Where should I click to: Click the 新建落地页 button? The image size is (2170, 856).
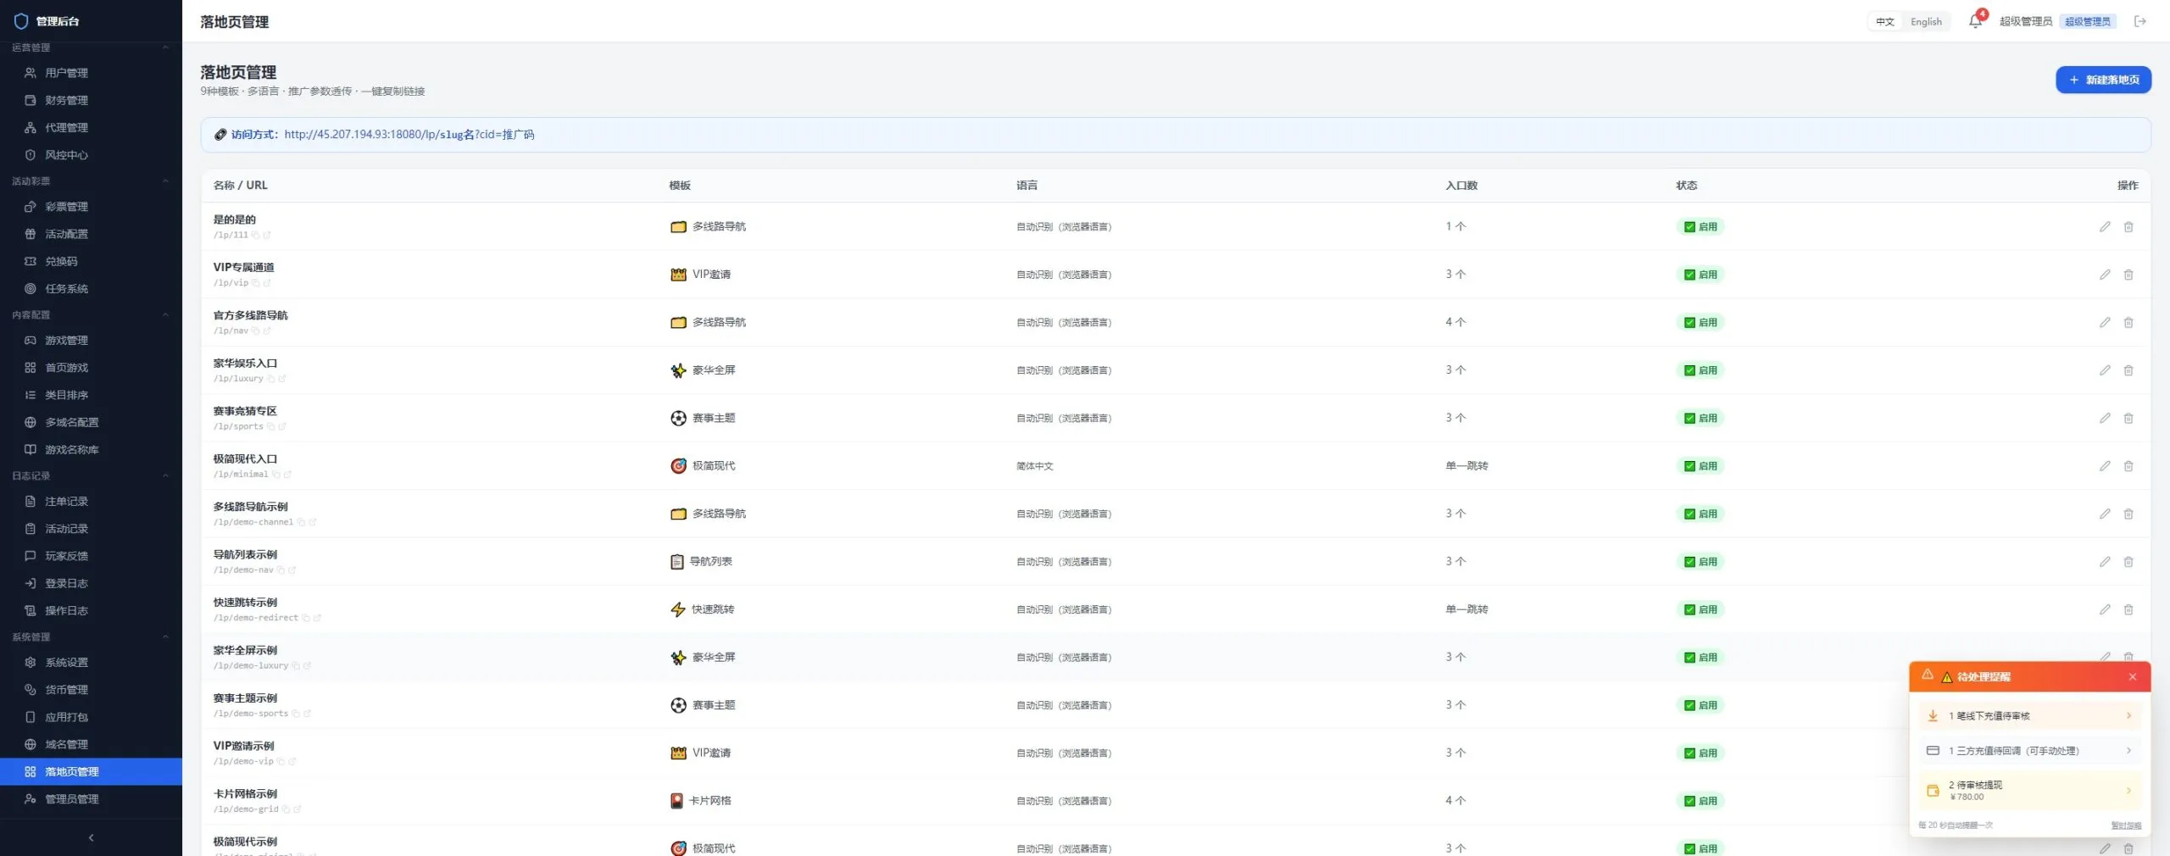coord(2103,80)
